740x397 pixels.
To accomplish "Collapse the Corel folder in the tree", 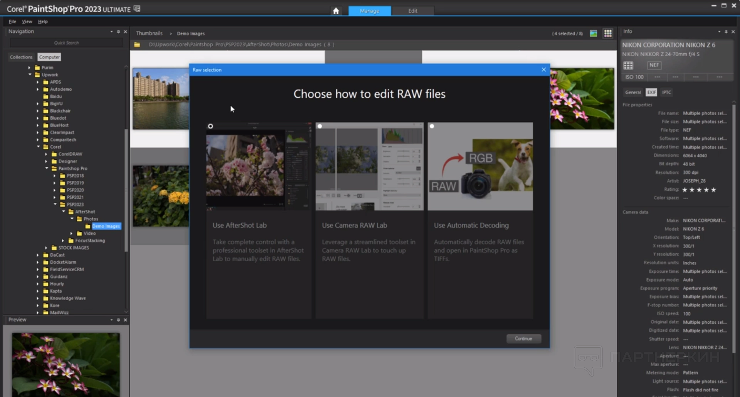I will tap(38, 147).
